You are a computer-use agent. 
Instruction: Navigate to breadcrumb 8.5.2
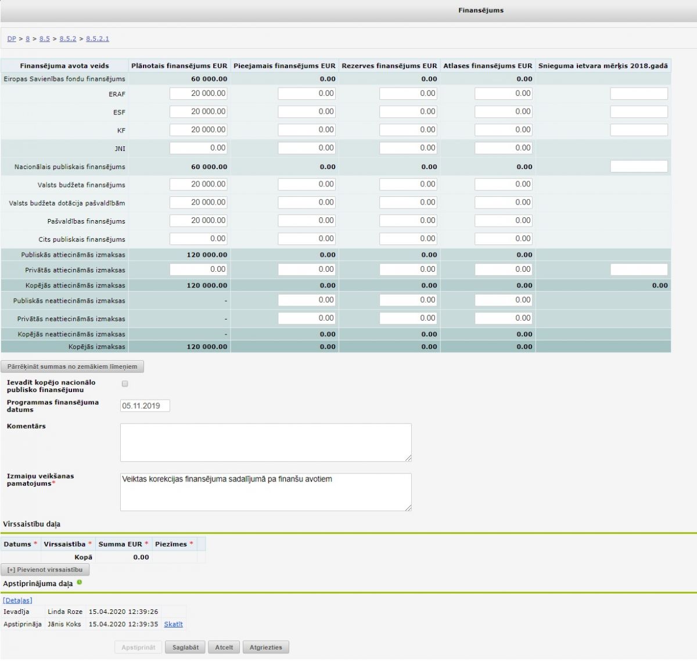pos(68,39)
